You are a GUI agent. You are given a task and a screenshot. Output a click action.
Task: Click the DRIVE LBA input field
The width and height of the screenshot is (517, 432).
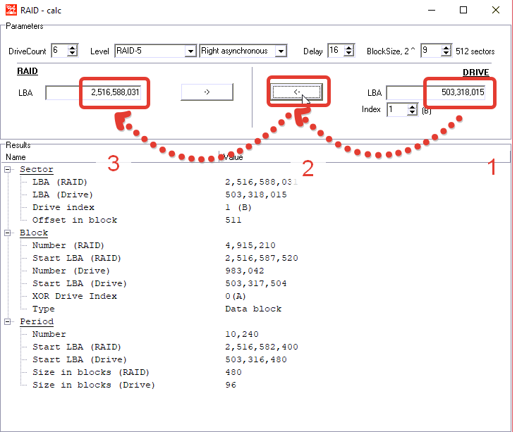[436, 92]
